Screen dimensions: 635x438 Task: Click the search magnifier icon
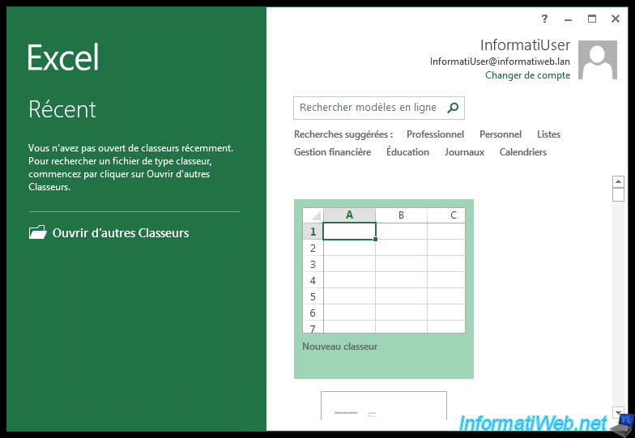point(453,108)
